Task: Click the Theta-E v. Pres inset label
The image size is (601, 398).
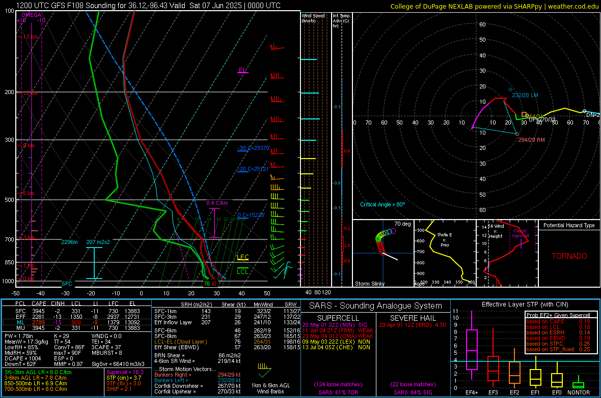Action: point(445,239)
